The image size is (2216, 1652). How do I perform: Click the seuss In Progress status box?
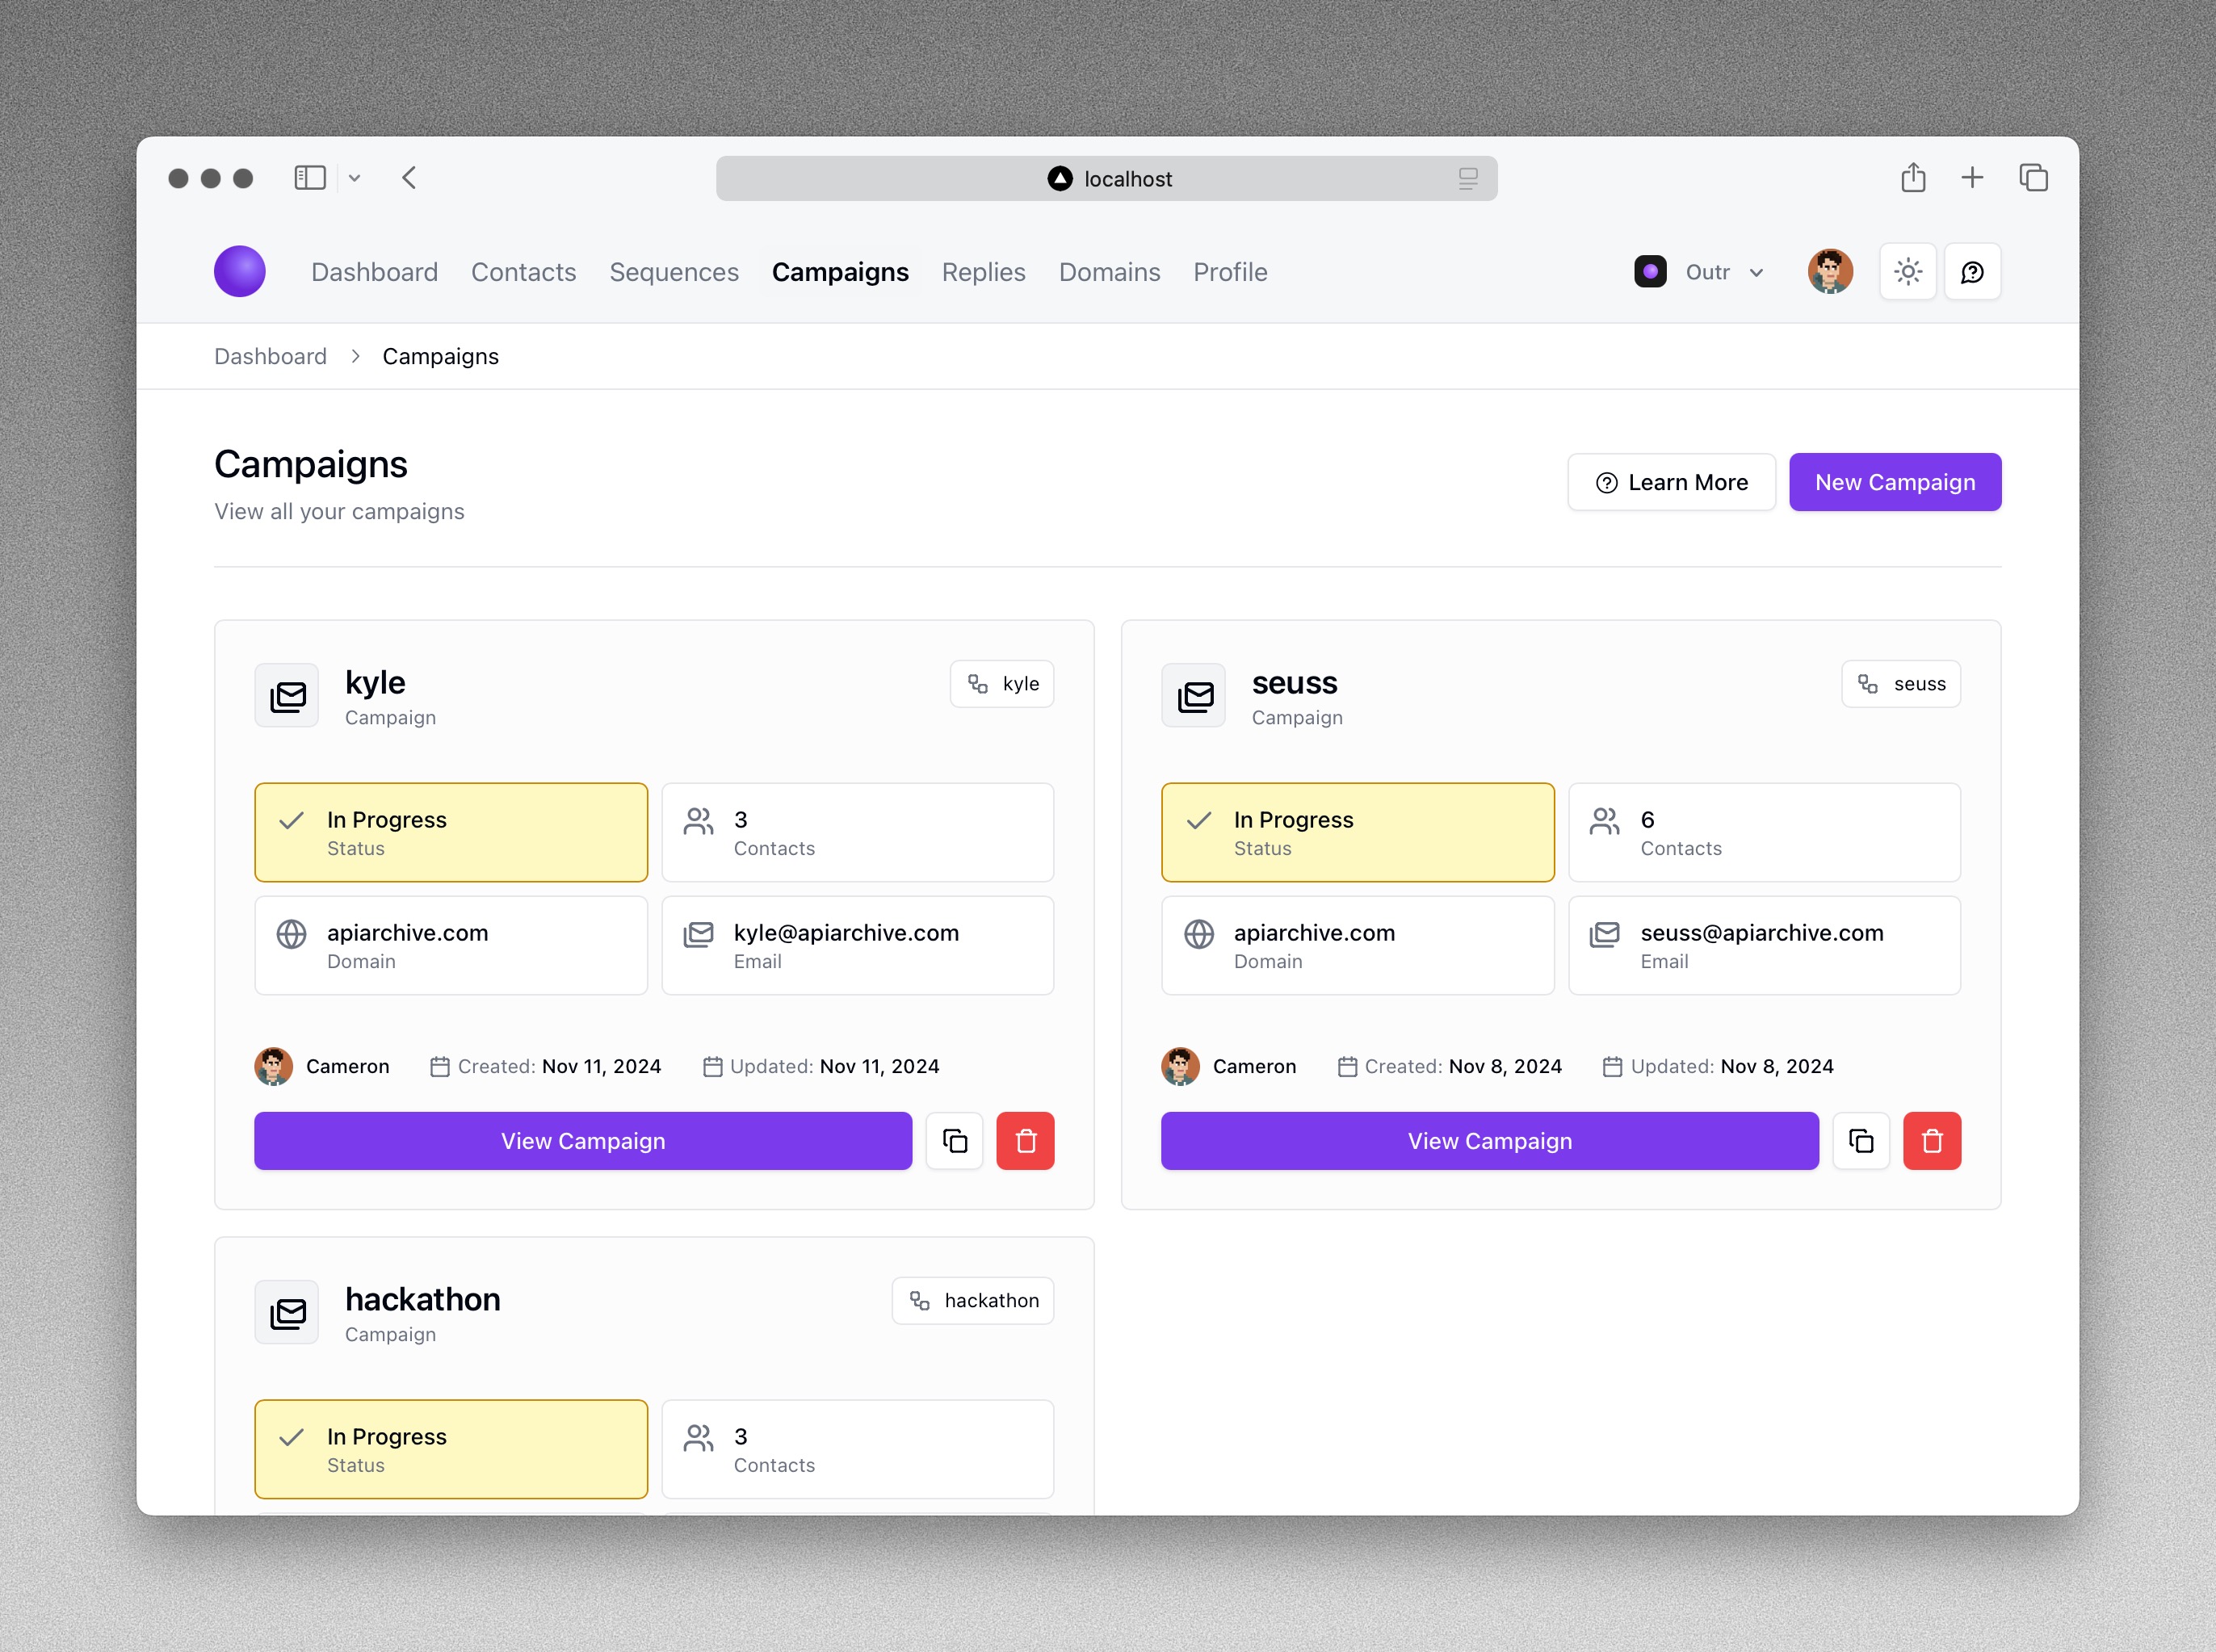(x=1357, y=832)
